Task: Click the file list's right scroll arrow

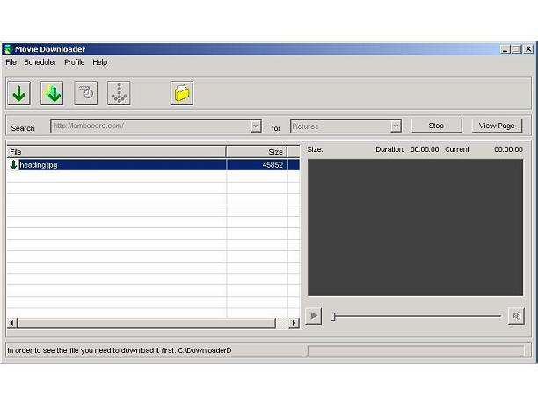Action: [294, 323]
